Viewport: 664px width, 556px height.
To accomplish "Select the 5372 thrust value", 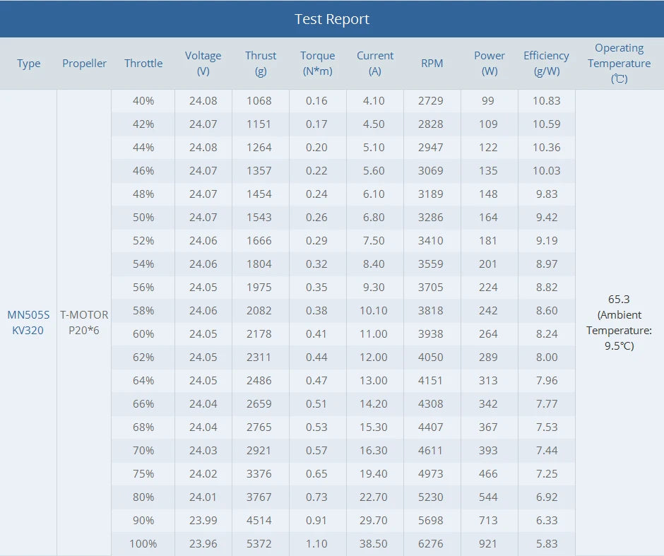I will 259,544.
